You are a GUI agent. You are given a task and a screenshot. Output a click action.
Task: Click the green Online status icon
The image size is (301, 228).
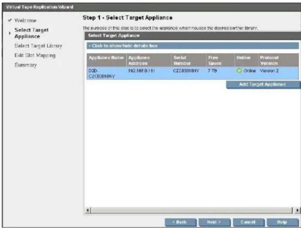pyautogui.click(x=239, y=71)
